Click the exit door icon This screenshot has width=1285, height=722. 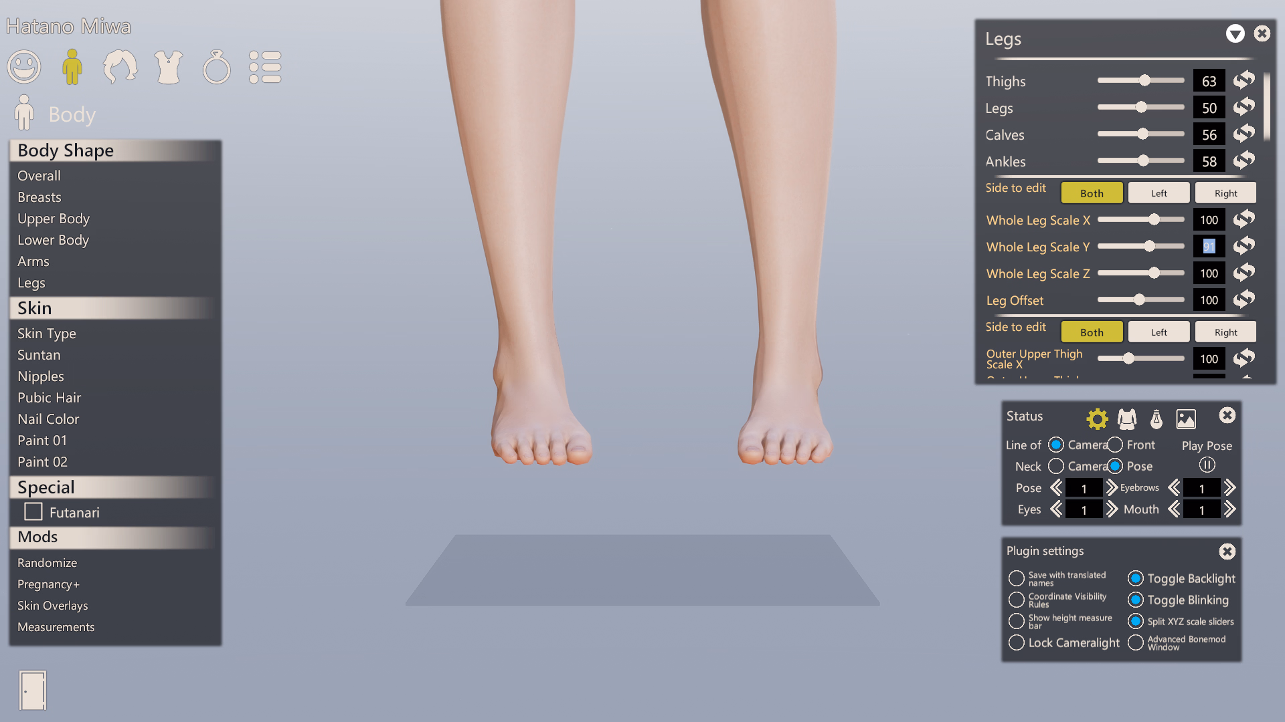pos(32,690)
